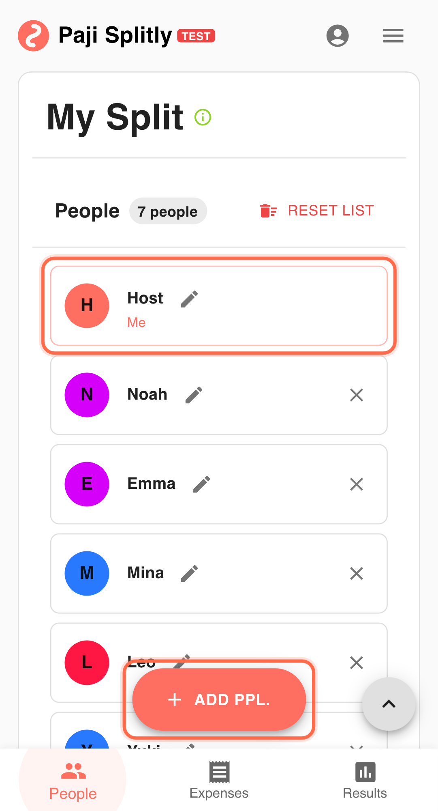Viewport: 438px width, 811px height.
Task: Switch to the Results tab
Action: [365, 781]
